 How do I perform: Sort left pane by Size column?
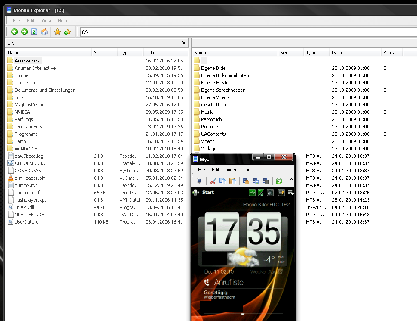point(105,53)
